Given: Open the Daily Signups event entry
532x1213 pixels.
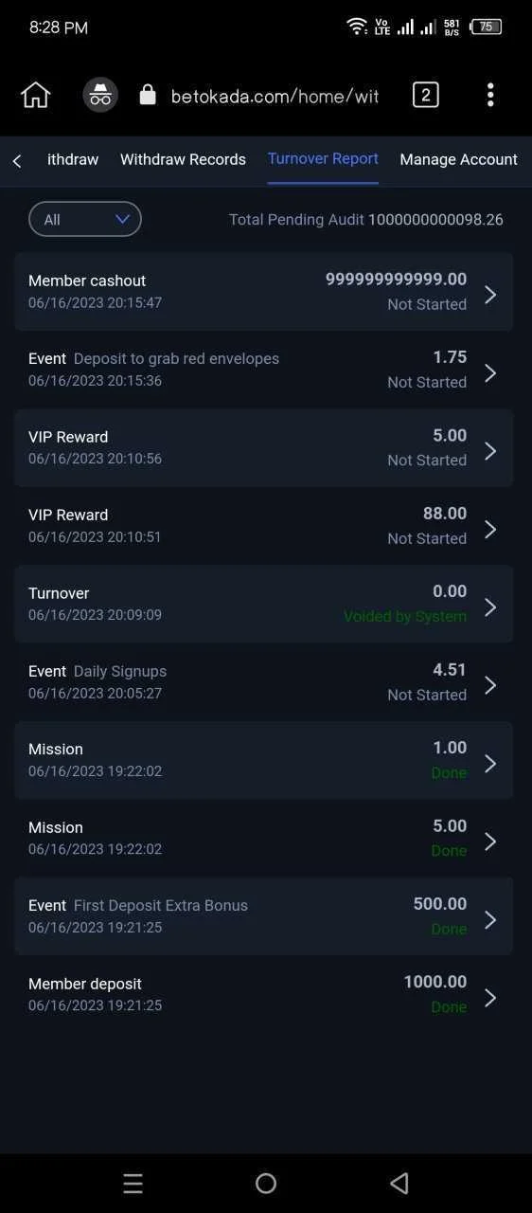Looking at the screenshot, I should pos(264,681).
